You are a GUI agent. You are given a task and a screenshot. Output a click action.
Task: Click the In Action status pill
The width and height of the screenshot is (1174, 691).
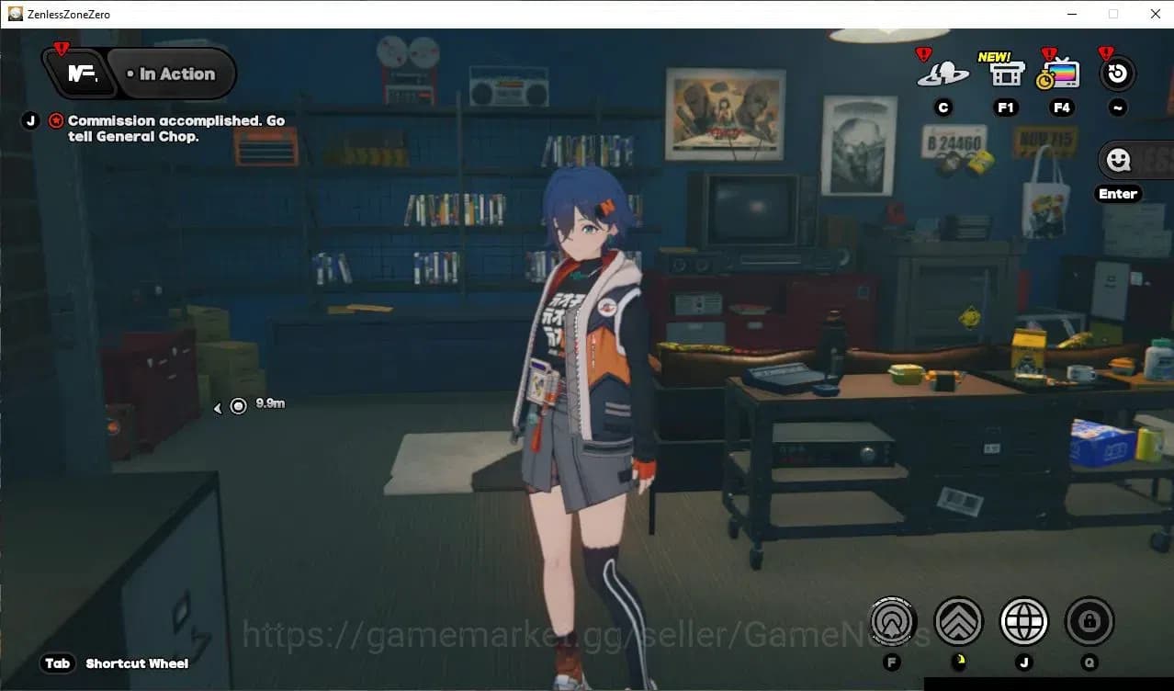tap(172, 74)
